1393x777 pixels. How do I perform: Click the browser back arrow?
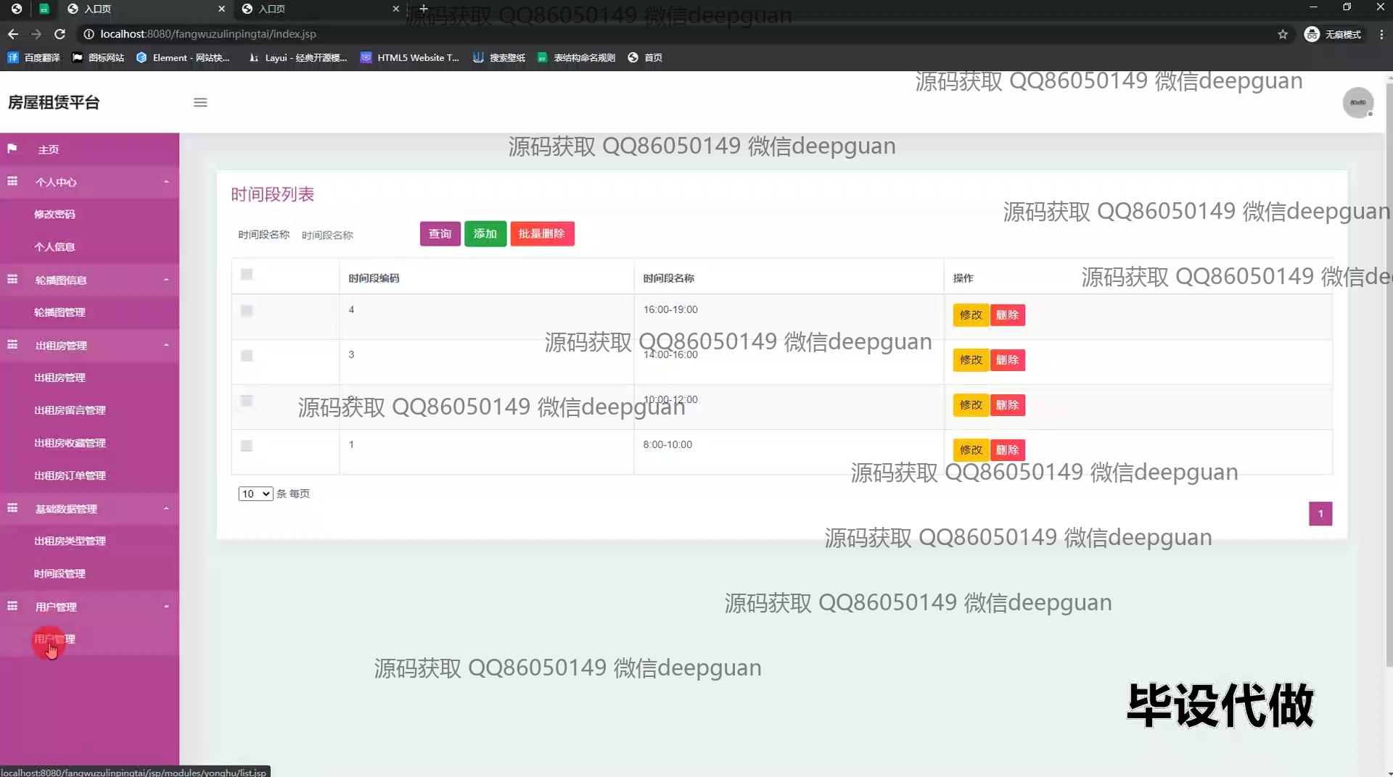click(13, 34)
